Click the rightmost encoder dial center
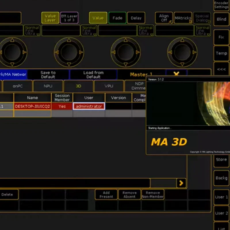 [x=182, y=52]
